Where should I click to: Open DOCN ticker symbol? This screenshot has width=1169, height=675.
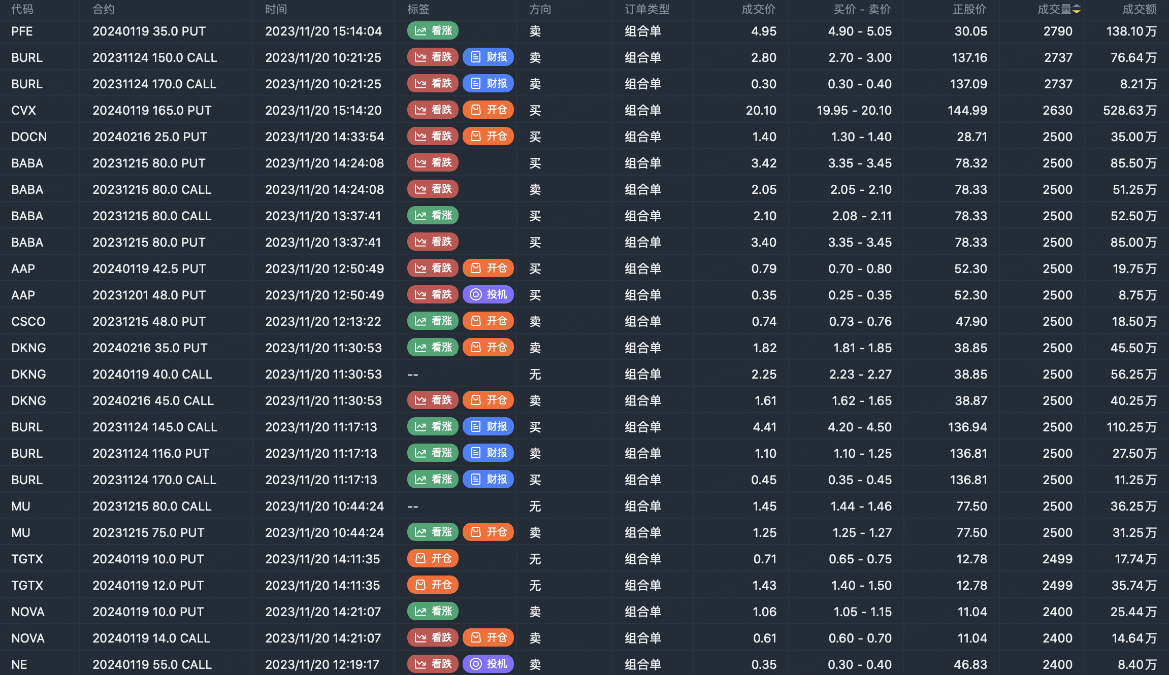[29, 137]
